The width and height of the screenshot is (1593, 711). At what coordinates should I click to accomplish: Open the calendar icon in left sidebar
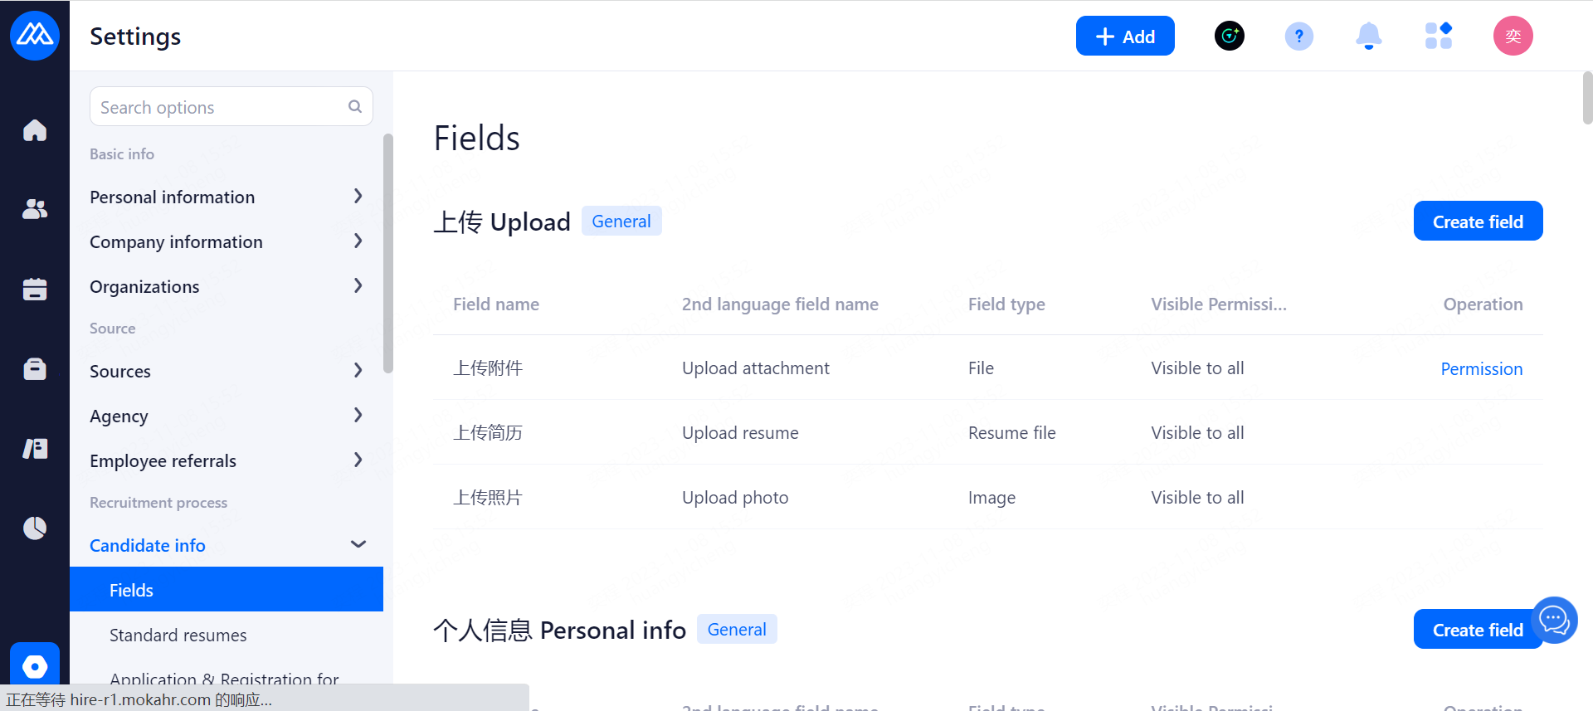click(x=35, y=289)
